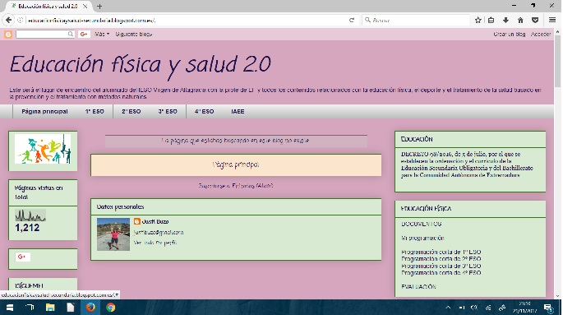Click the Blogger navbar search magnifier
Screen dimensions: 563x315
(x=71, y=34)
